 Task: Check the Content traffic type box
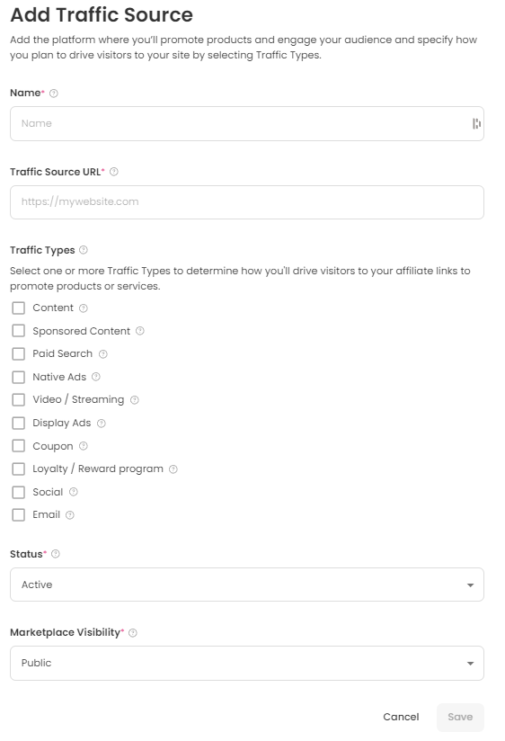19,308
